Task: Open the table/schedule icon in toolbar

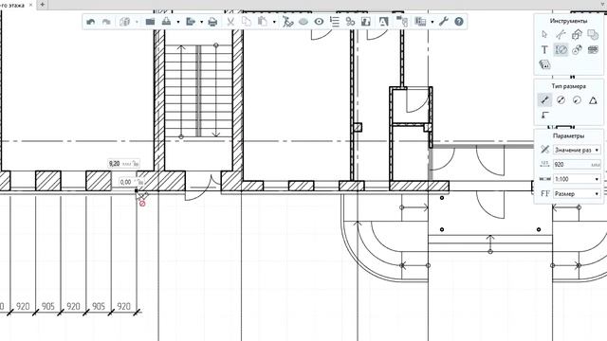Action: (x=420, y=22)
